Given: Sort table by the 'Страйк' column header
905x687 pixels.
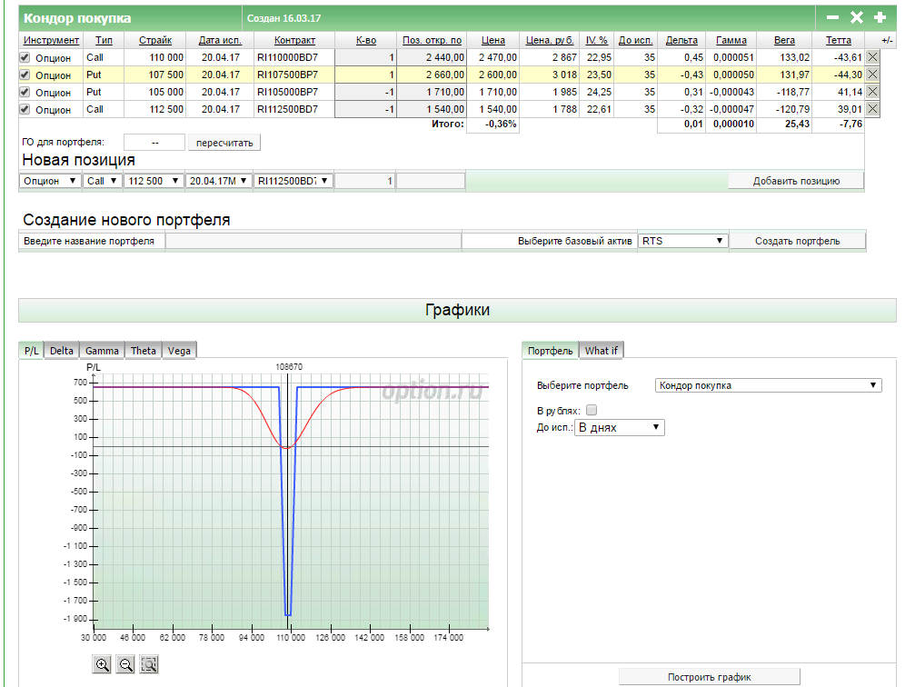Looking at the screenshot, I should click(154, 41).
